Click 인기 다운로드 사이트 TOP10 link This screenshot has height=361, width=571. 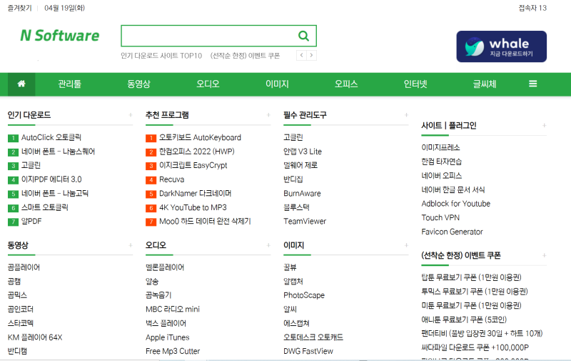pyautogui.click(x=161, y=56)
